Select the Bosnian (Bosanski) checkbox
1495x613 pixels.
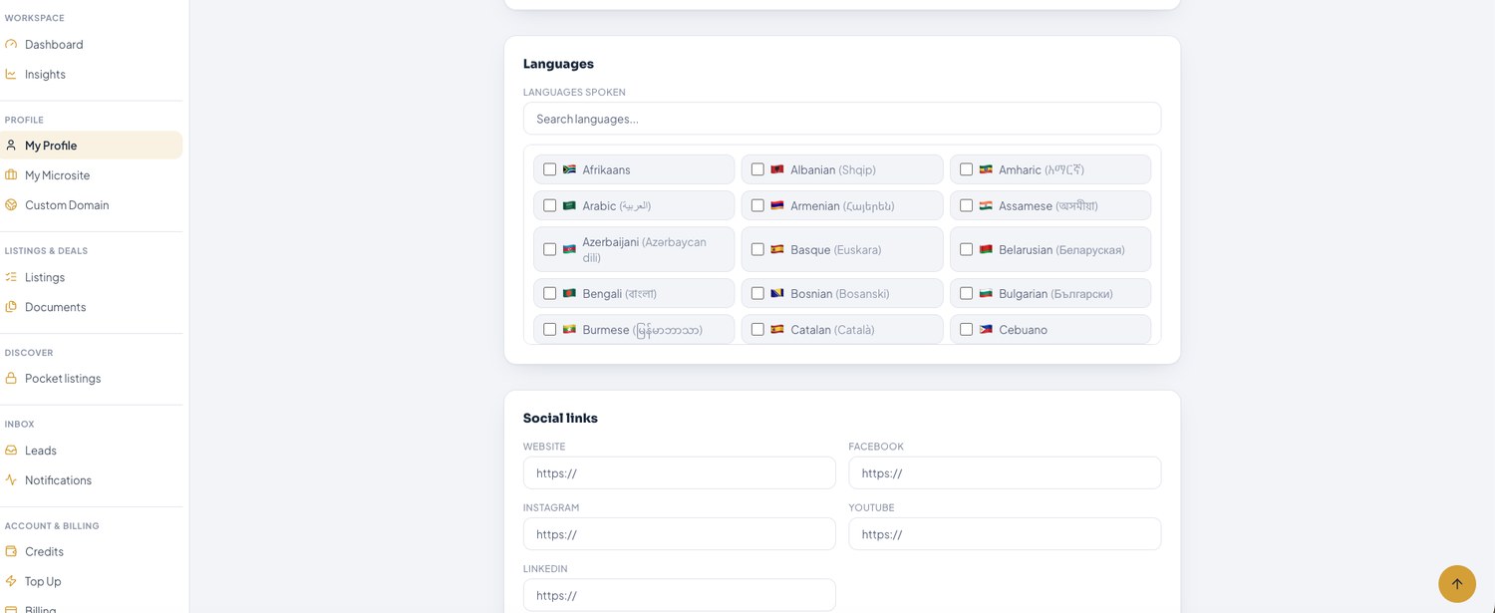(x=757, y=293)
